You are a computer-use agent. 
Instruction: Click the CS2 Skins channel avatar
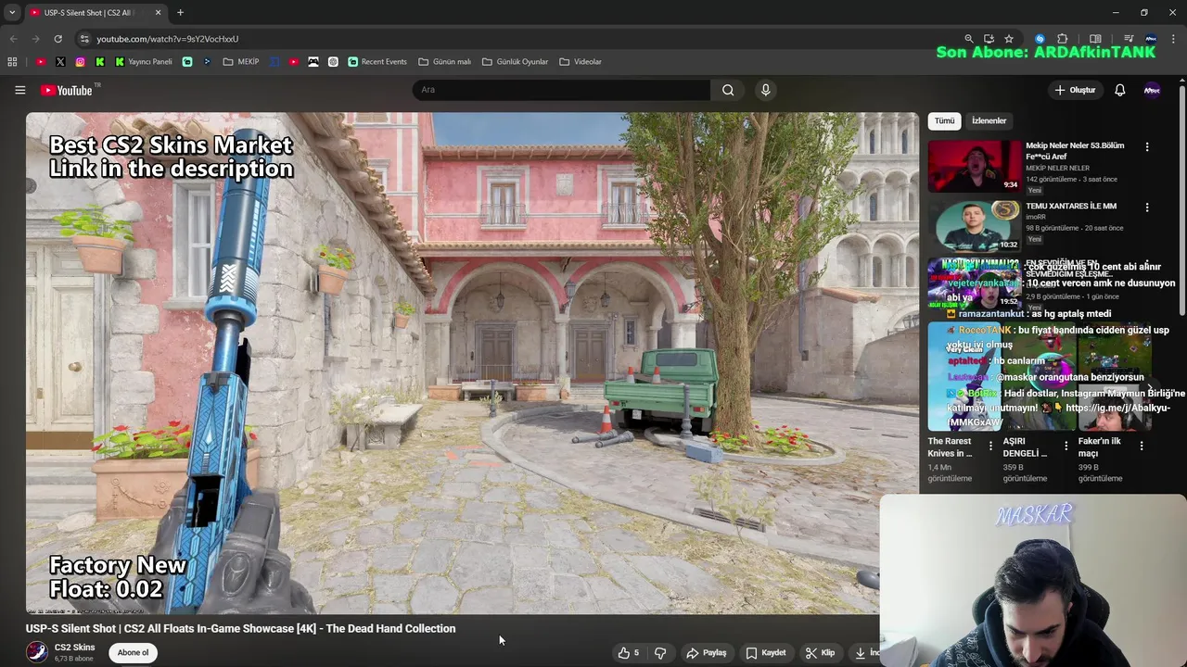(x=36, y=652)
